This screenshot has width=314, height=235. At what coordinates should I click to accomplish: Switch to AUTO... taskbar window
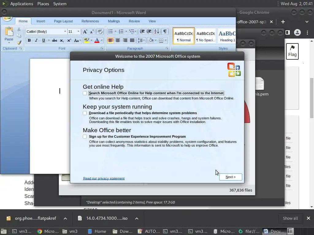coord(149,231)
